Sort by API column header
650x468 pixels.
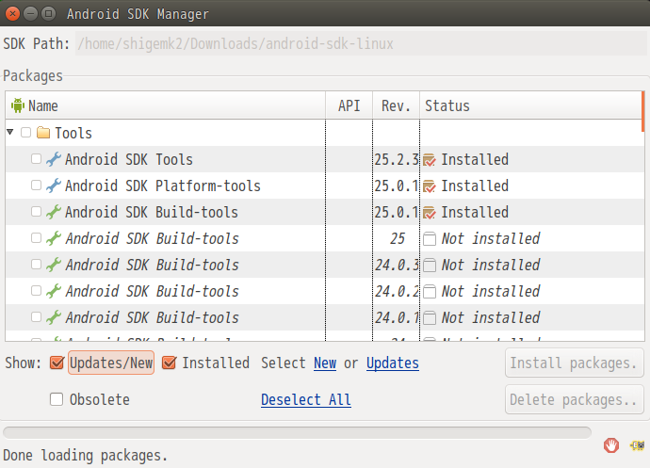pos(349,105)
